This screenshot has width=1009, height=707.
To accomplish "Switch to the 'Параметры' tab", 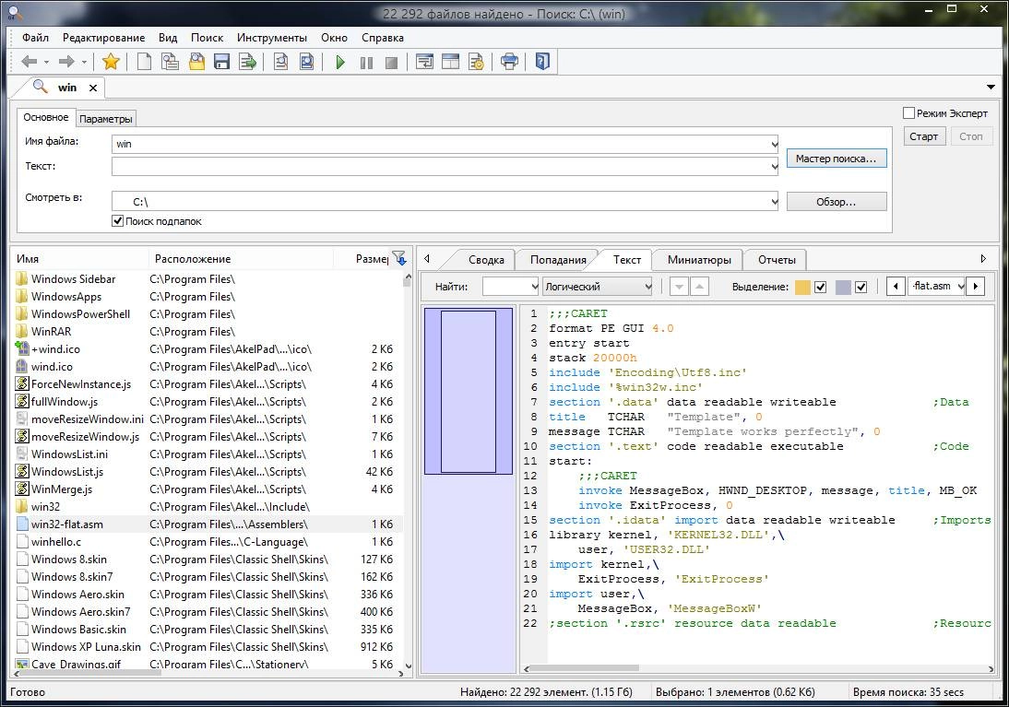I will tap(106, 119).
